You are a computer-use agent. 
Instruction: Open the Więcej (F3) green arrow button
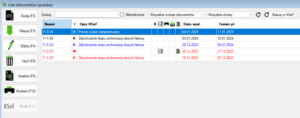coord(20,31)
